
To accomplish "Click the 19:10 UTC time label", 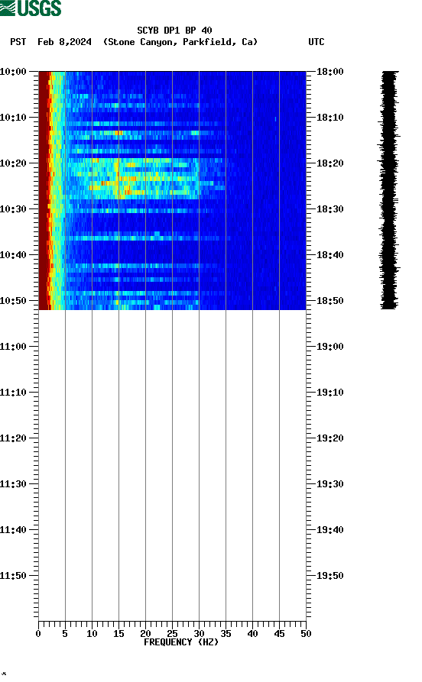I will tap(330, 393).
